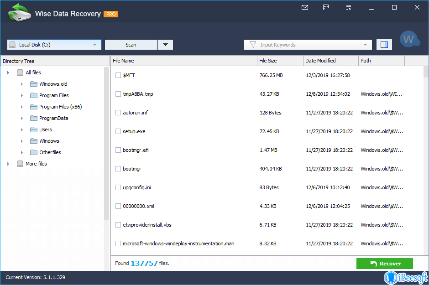The height and width of the screenshot is (285, 429).
Task: Click the Local Disk drive icon
Action: (12, 45)
